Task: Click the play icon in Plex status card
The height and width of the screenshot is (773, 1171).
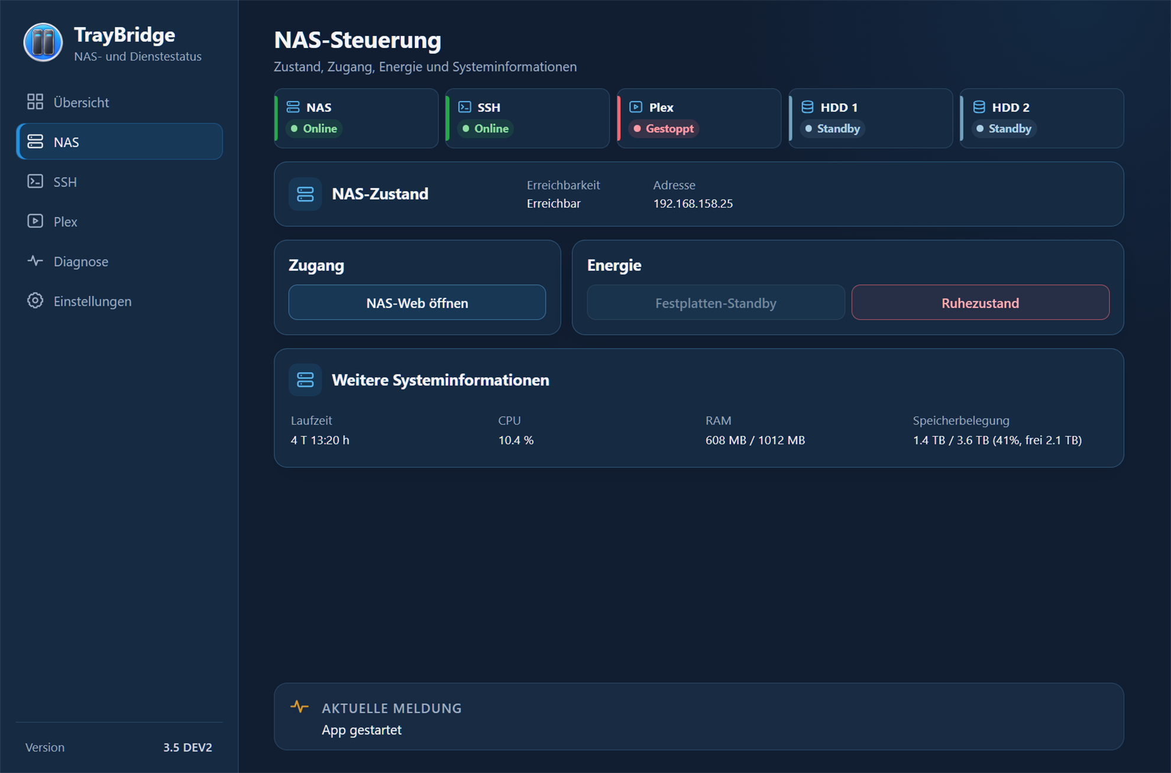Action: click(x=636, y=107)
